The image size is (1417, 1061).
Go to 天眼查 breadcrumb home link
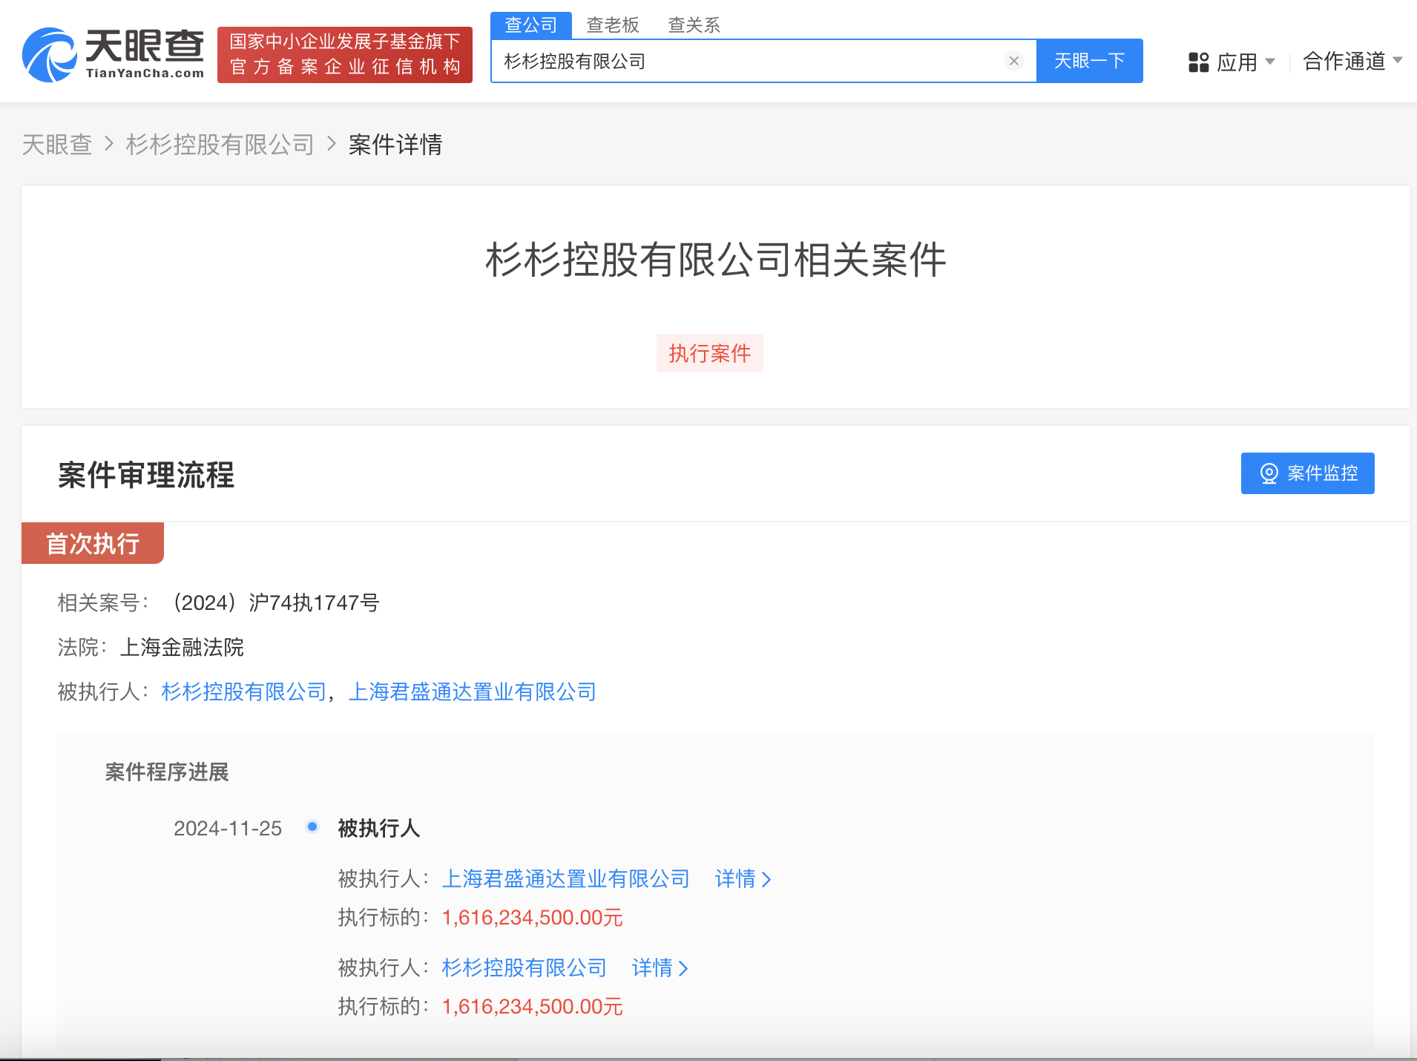pos(57,145)
